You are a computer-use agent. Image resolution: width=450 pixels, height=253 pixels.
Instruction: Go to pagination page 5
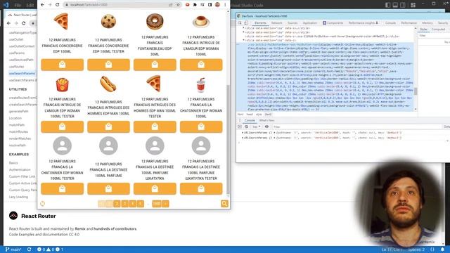[141, 204]
